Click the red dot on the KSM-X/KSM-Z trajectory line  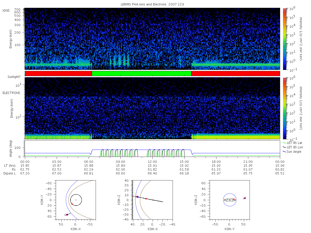tap(146, 199)
